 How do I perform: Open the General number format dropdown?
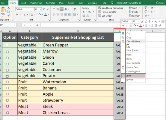point(94,8)
